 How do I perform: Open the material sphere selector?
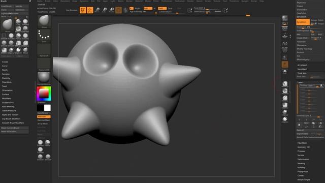pyautogui.click(x=44, y=78)
